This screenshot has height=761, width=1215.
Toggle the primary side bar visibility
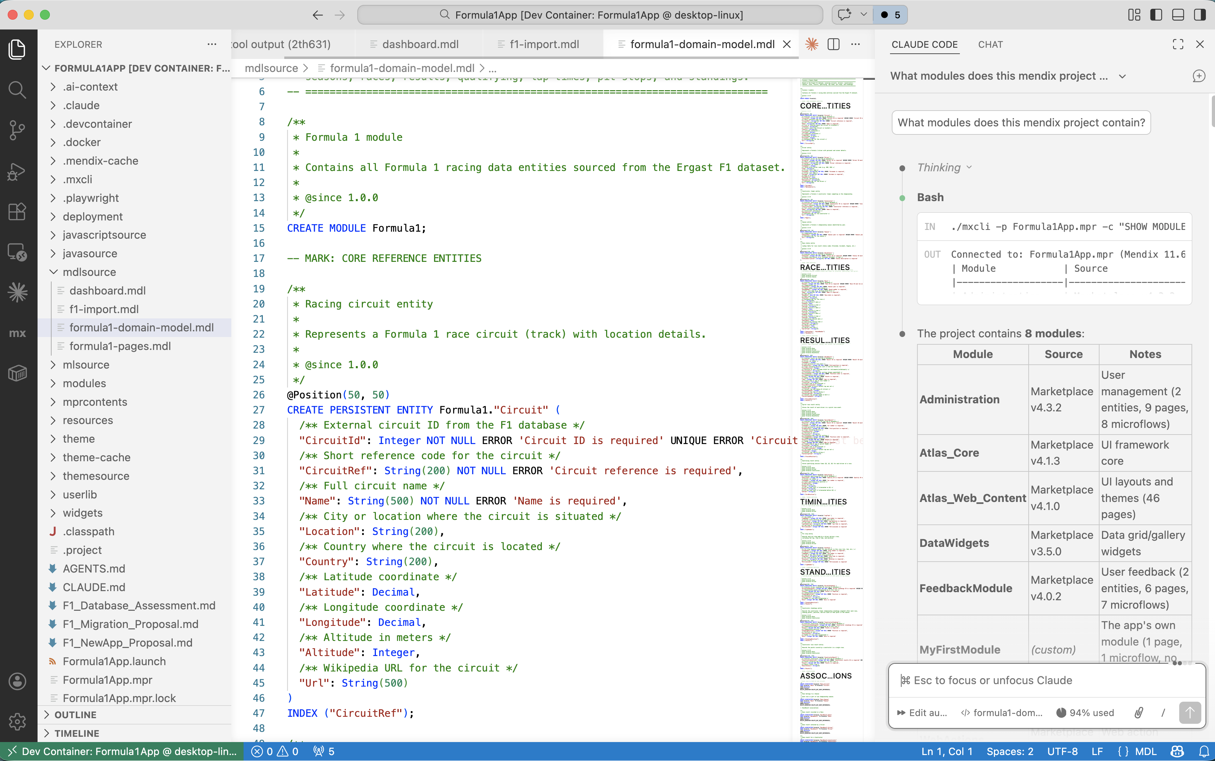[x=1156, y=15]
